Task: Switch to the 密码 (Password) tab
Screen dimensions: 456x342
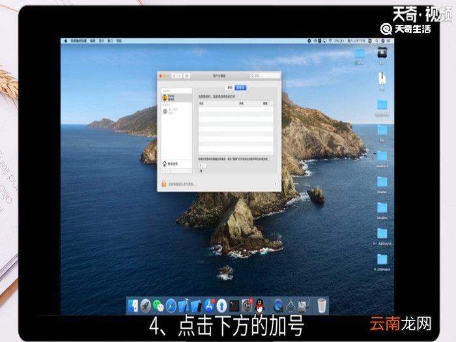Action: [230, 87]
